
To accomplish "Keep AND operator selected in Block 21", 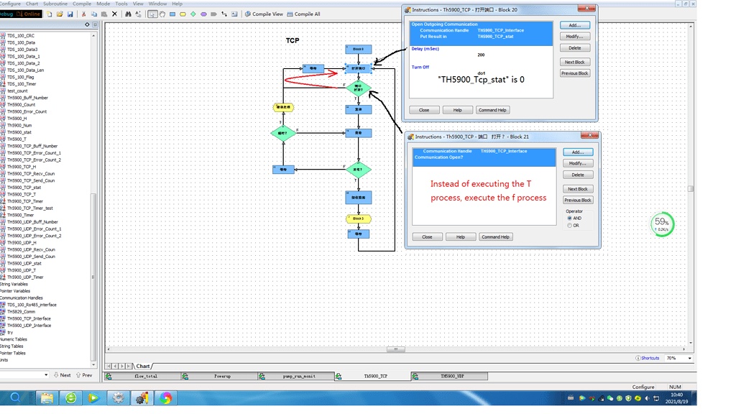I will click(570, 218).
